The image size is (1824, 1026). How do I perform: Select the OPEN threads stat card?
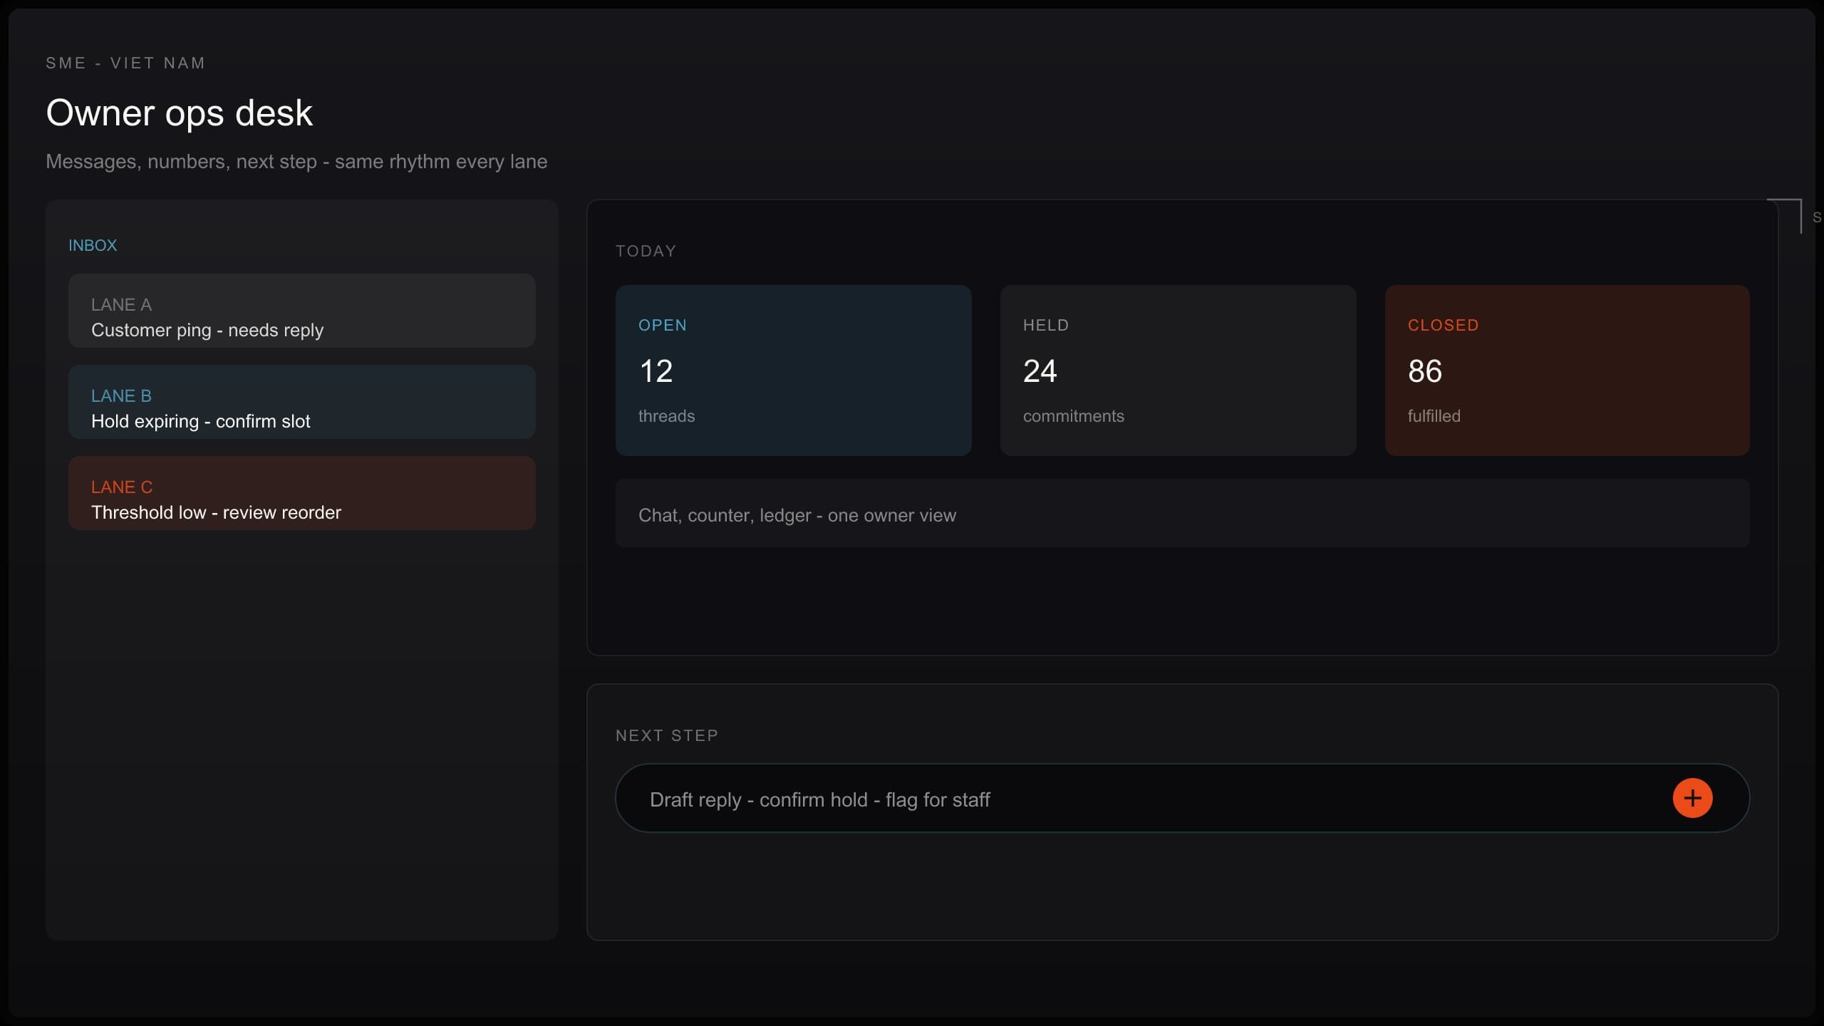(x=794, y=370)
